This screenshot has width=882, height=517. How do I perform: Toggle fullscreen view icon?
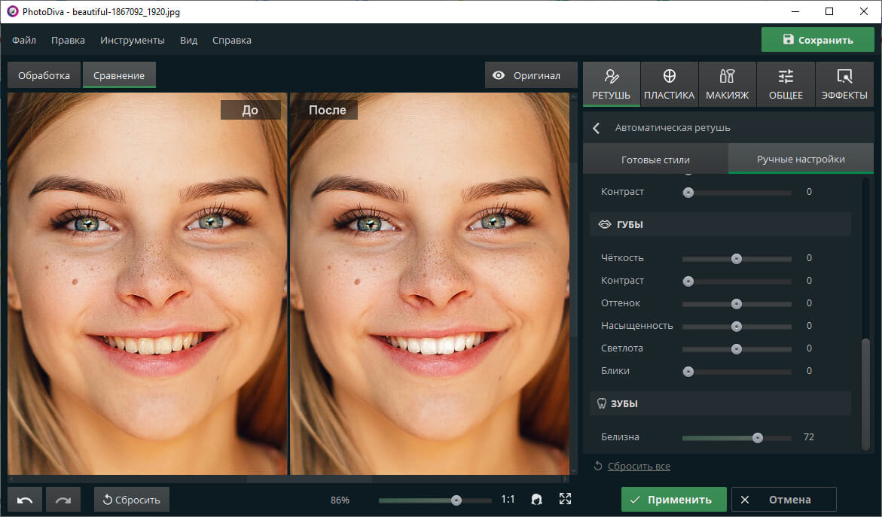565,499
